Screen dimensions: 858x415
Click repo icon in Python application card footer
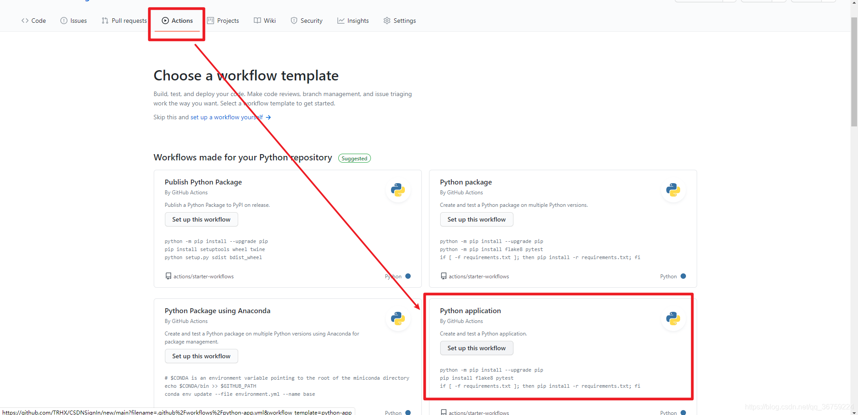point(444,412)
